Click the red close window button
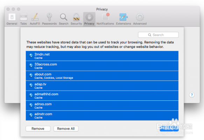This screenshot has width=204, height=140. pos(8,9)
